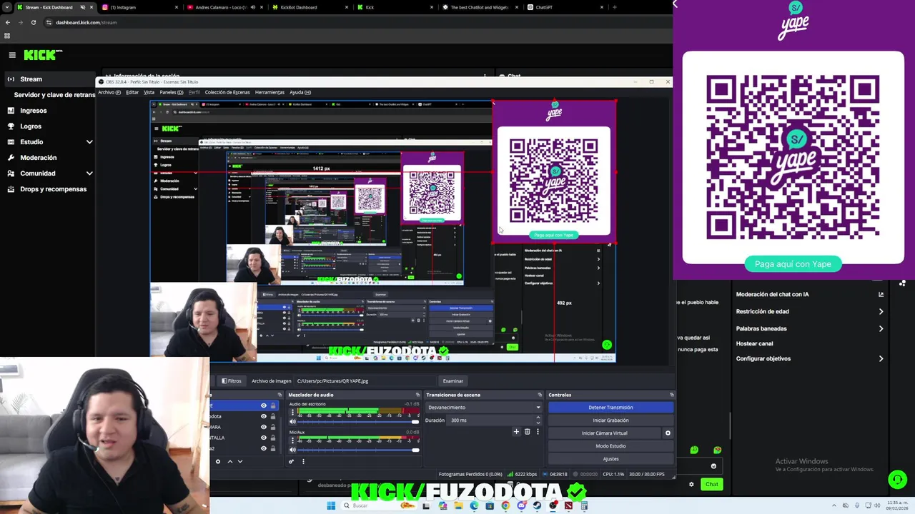Viewport: 915px width, 514px height.
Task: Open the green help chat bubble
Action: [897, 479]
